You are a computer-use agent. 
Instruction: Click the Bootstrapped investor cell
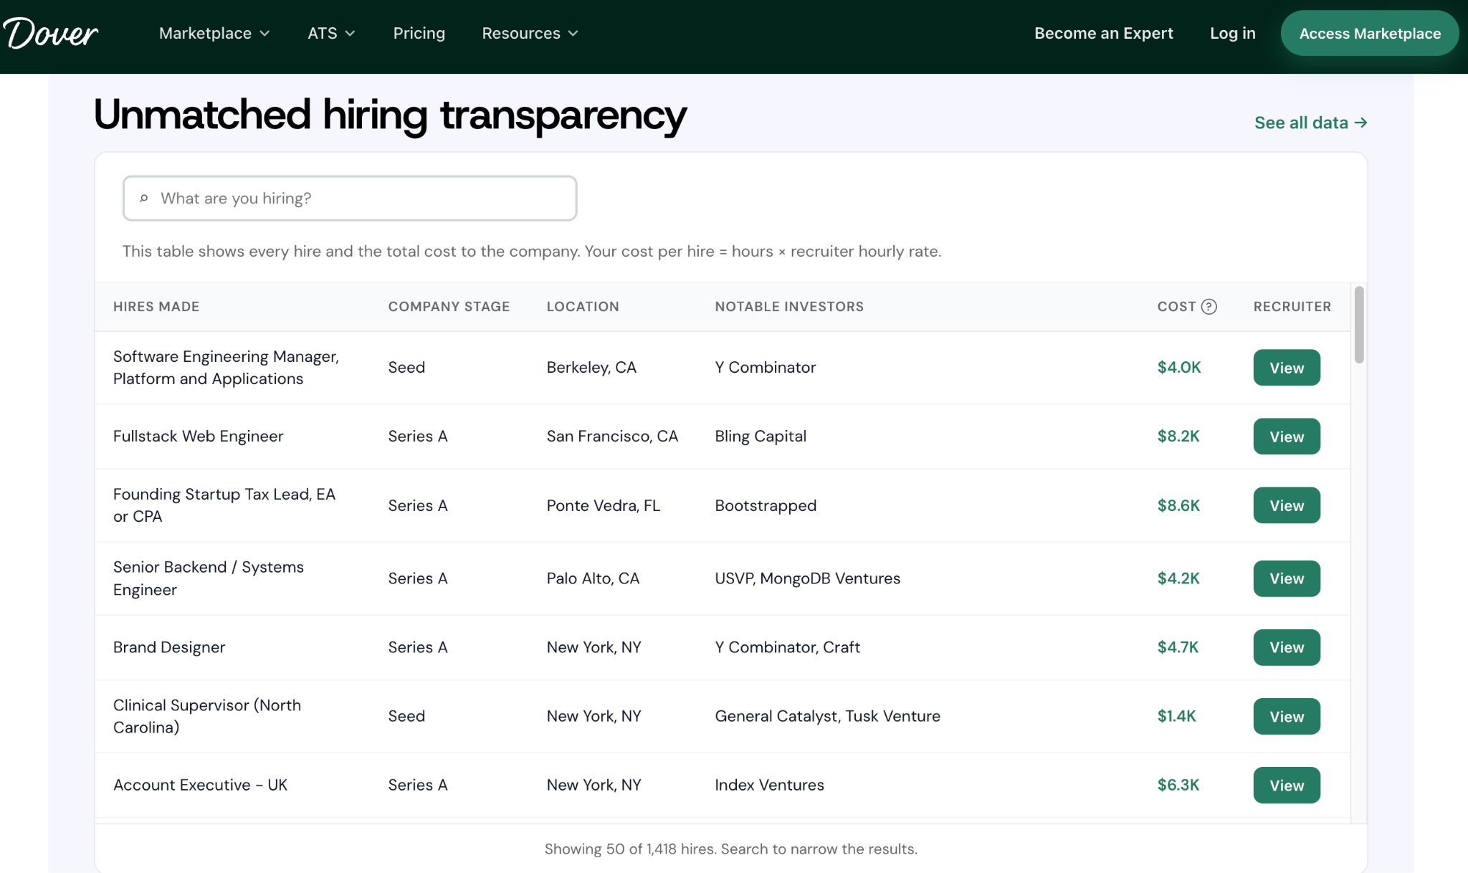(x=766, y=505)
